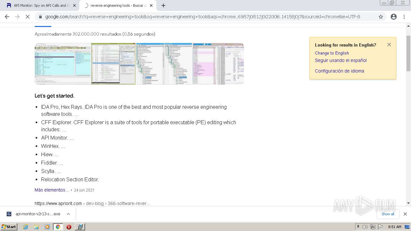This screenshot has height=231, width=411.
Task: Open Windows Explorer folder icon
Action: coord(36,227)
